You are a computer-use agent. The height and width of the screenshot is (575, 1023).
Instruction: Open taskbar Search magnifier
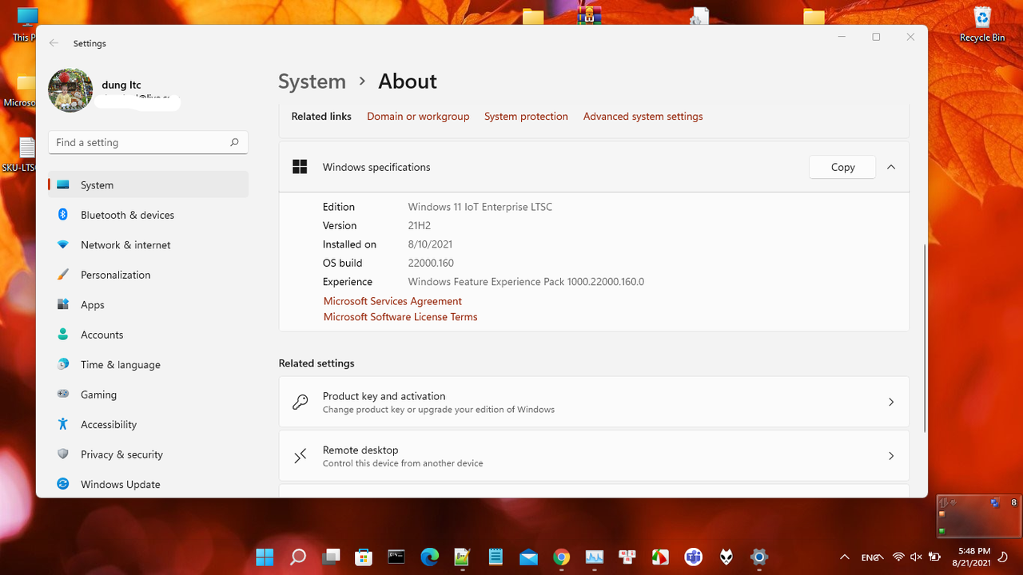[297, 557]
